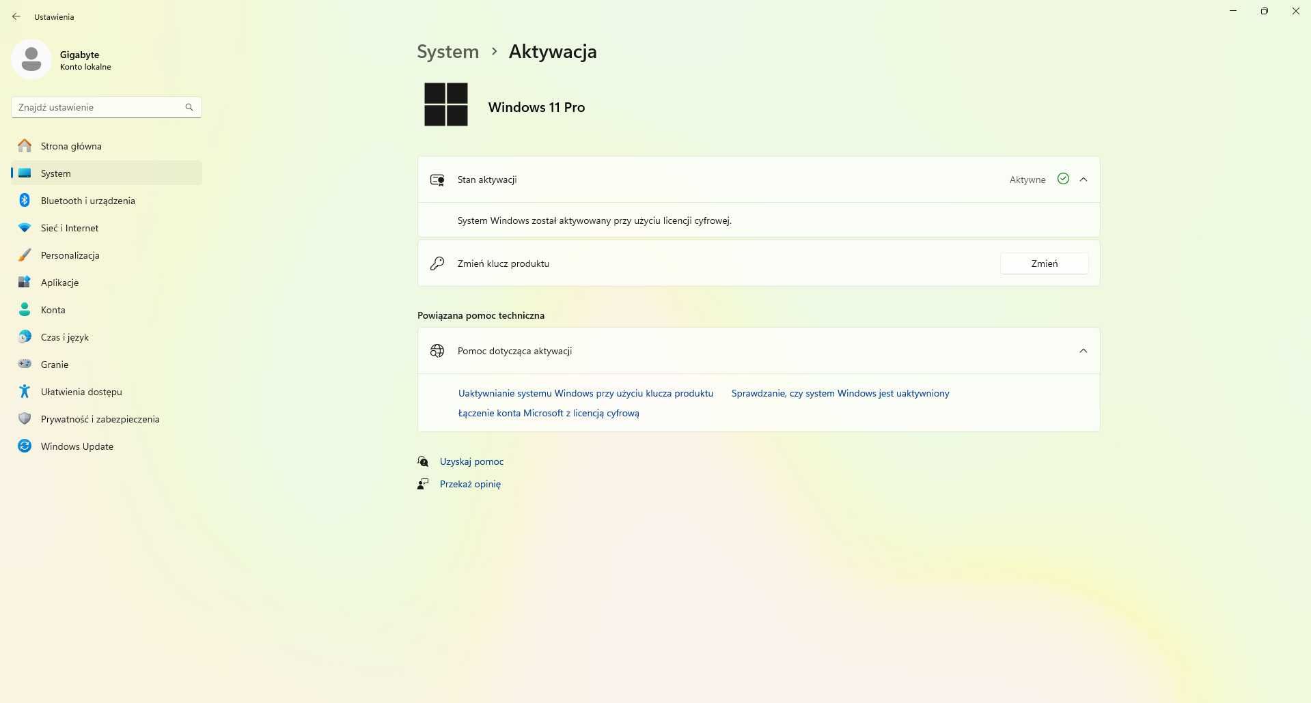This screenshot has width=1311, height=703.
Task: Click the Personalizacja paintbrush icon
Action: [25, 255]
